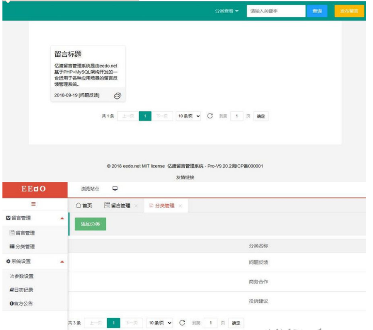Click the refresh icon in upper pagination
This screenshot has height=330, width=373.
coord(210,116)
